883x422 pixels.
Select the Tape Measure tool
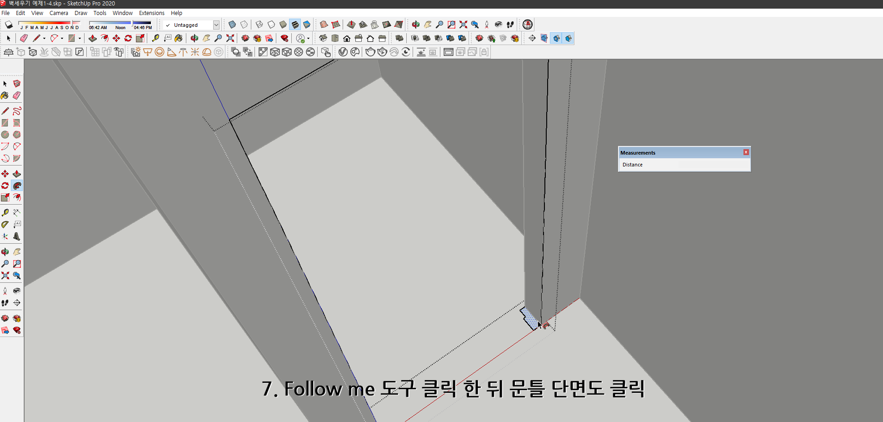(5, 212)
